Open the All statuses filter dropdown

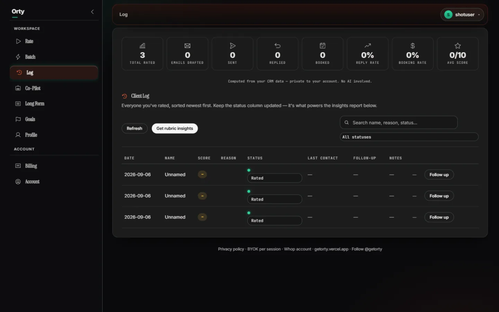[409, 137]
